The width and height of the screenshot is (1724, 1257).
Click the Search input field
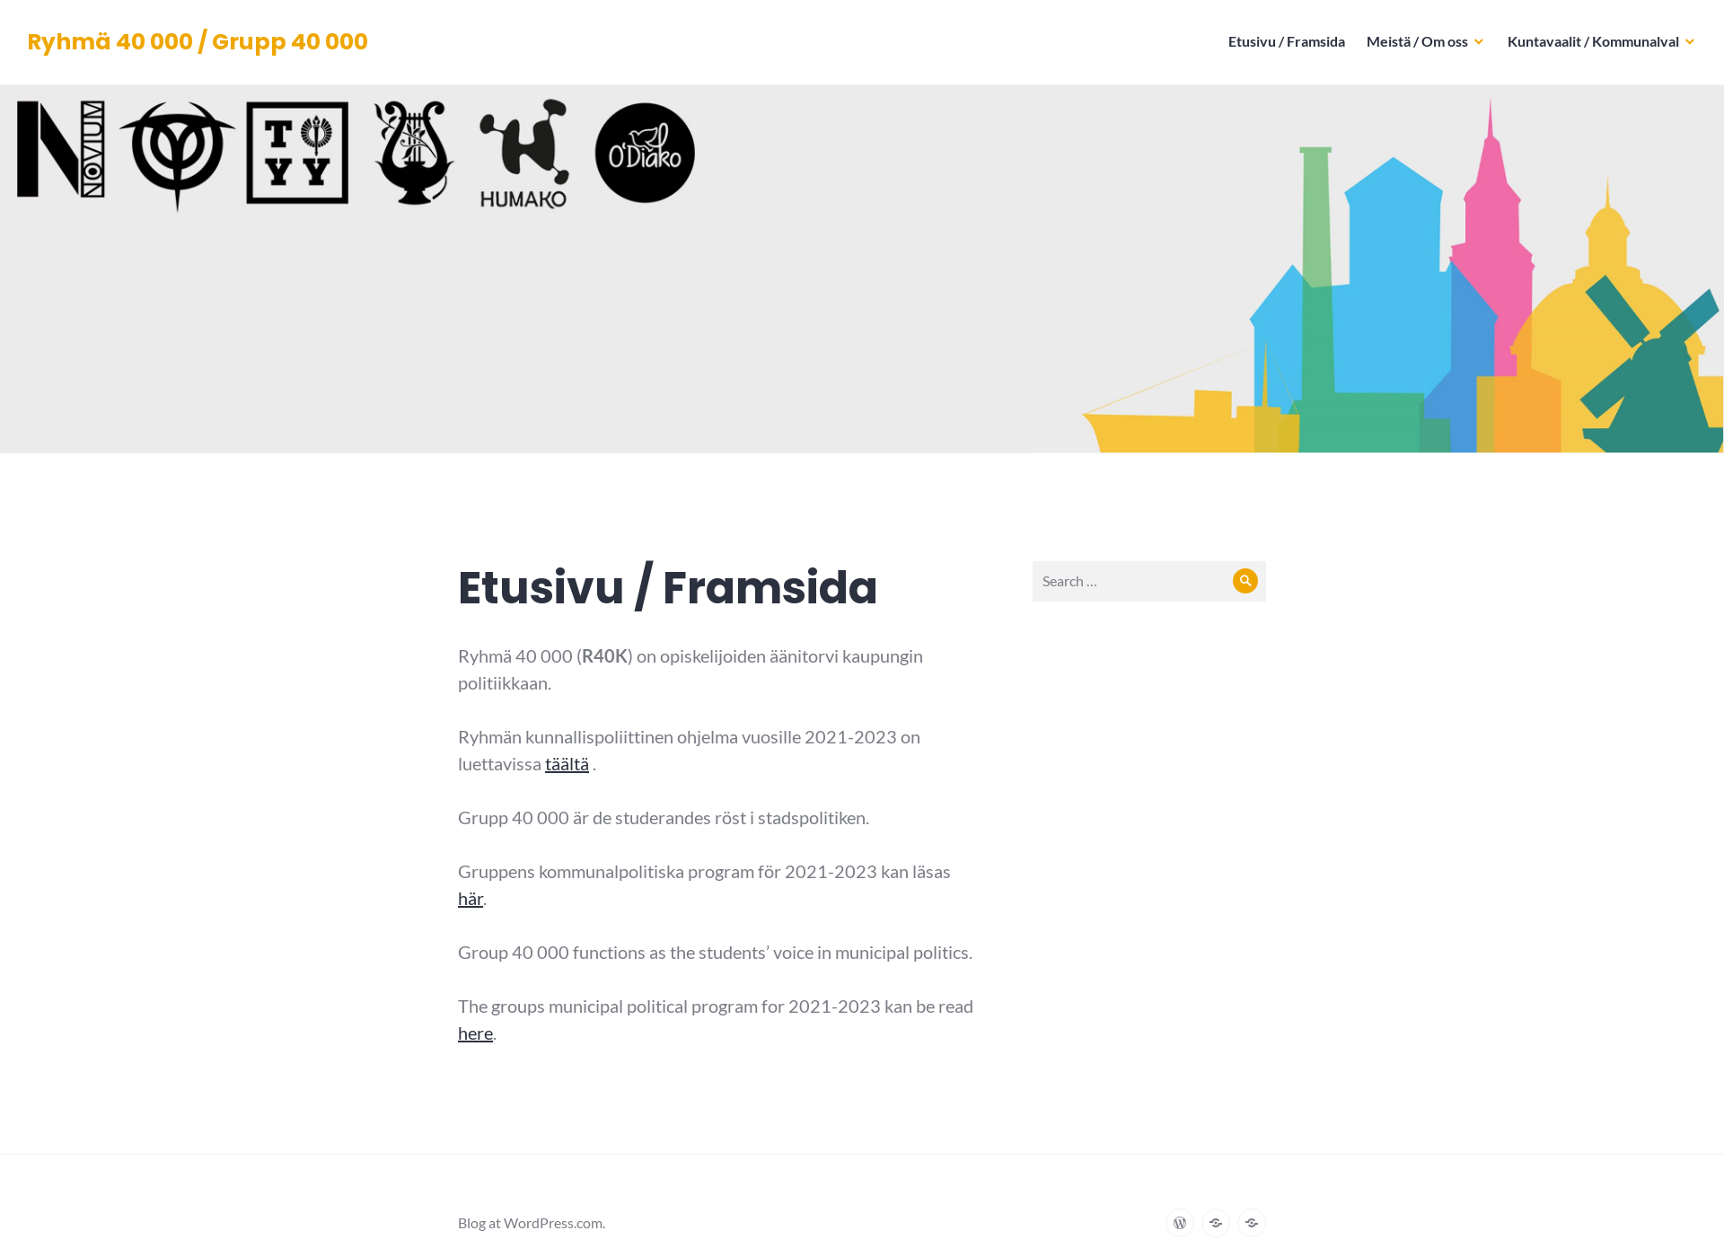point(1131,580)
